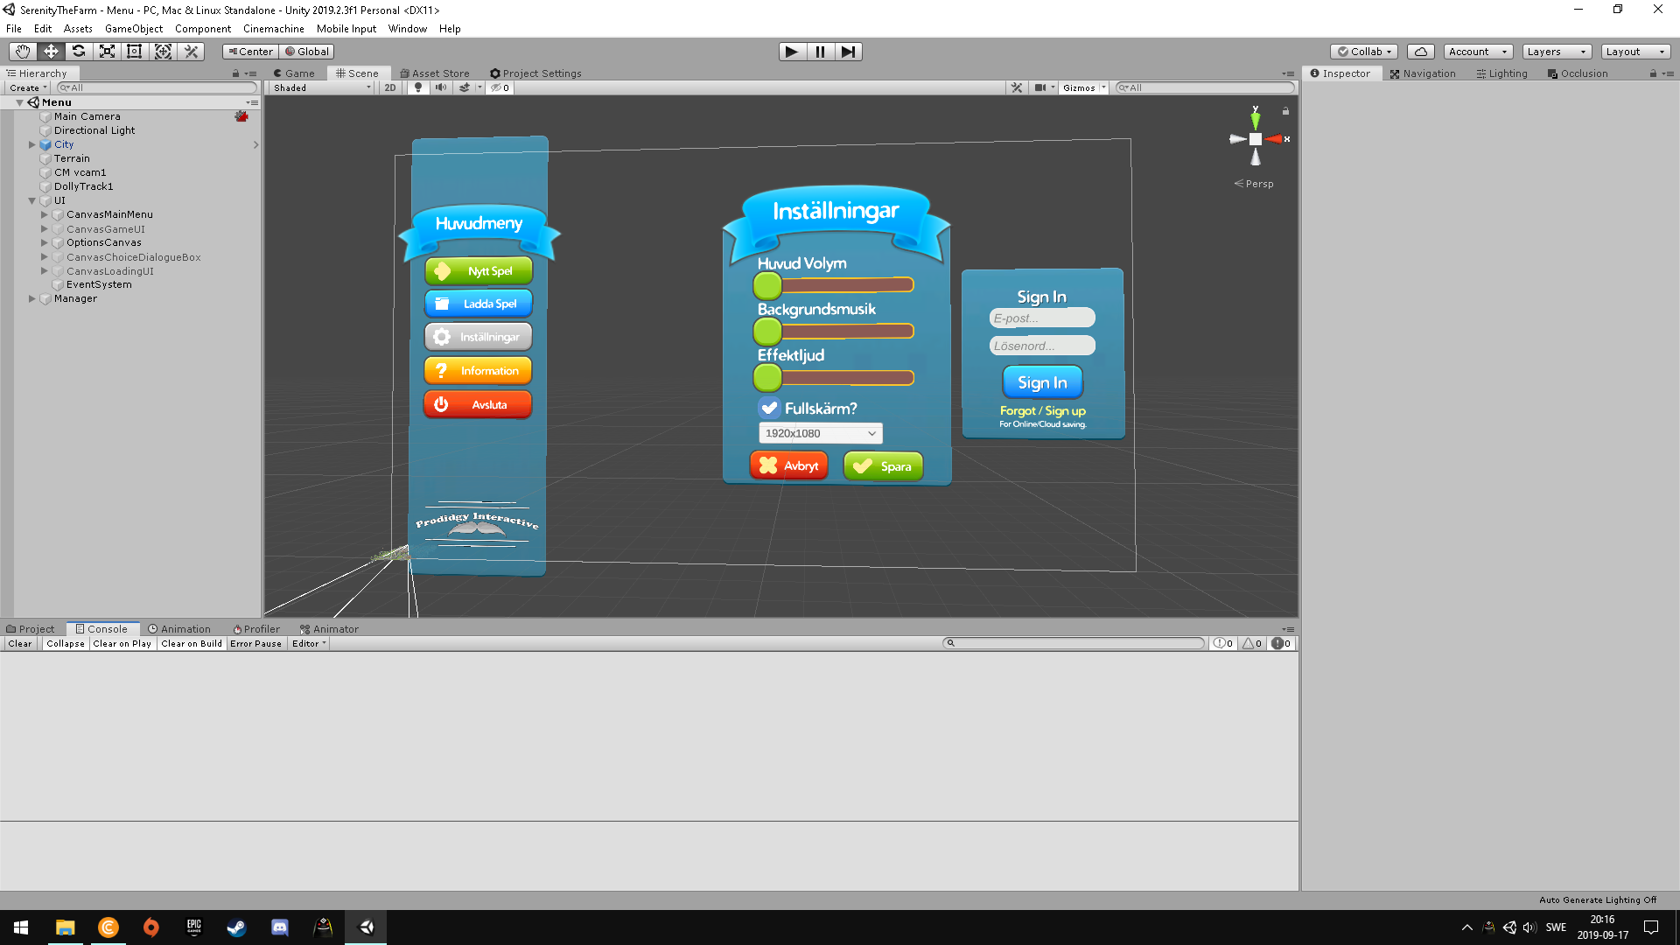Open scene view tools icon
1680x945 pixels.
coord(1017,87)
